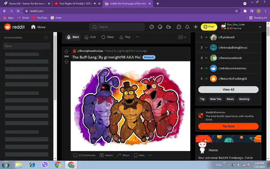Open 27 Comments on the post
Viewport: 270px width, 169px height.
click(x=84, y=155)
